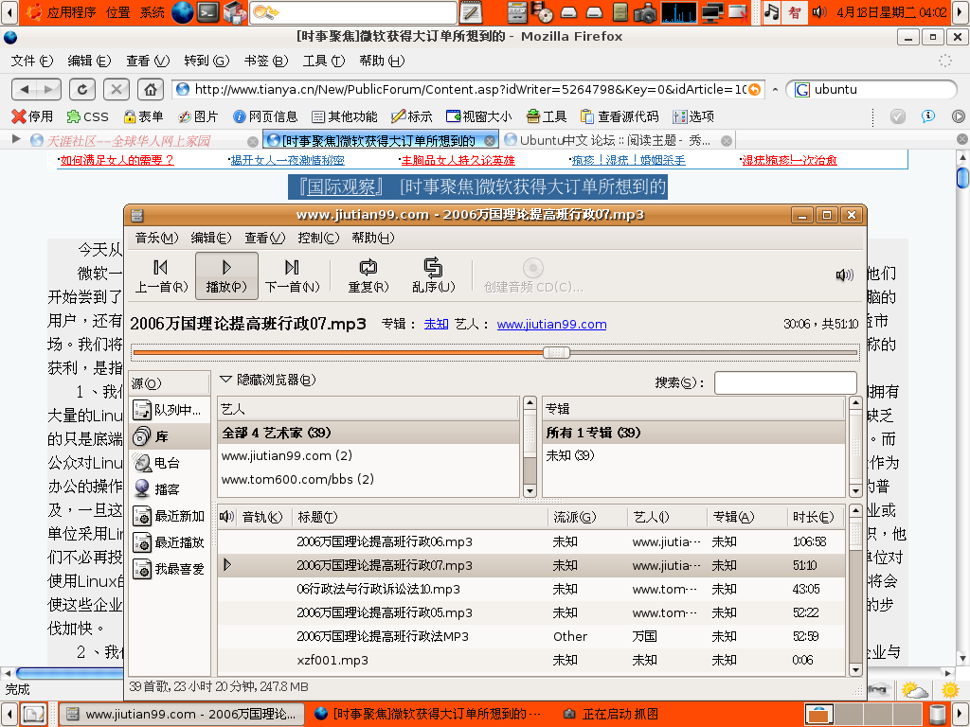Select track 2006万国理论提高班行政法MP3
Screen dimensions: 970x727
pos(531,636)
